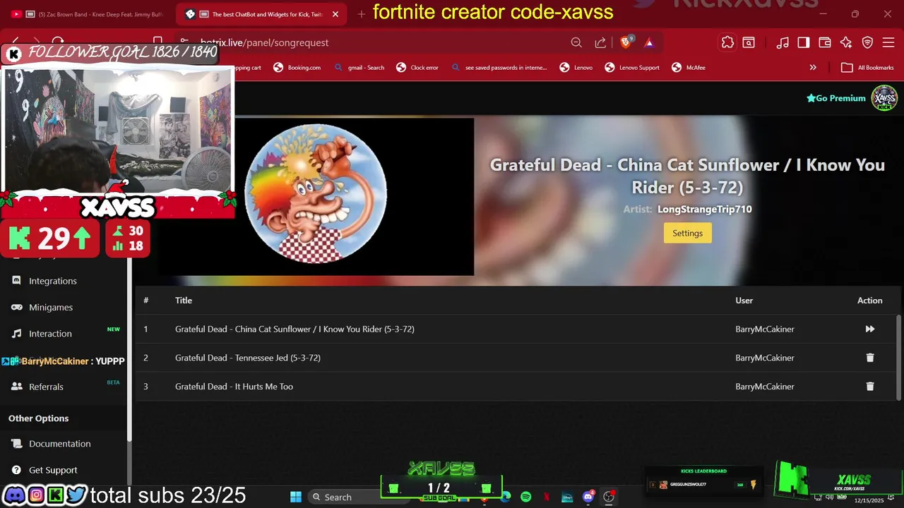Open Referrals in the sidebar
Image resolution: width=904 pixels, height=508 pixels.
46,387
